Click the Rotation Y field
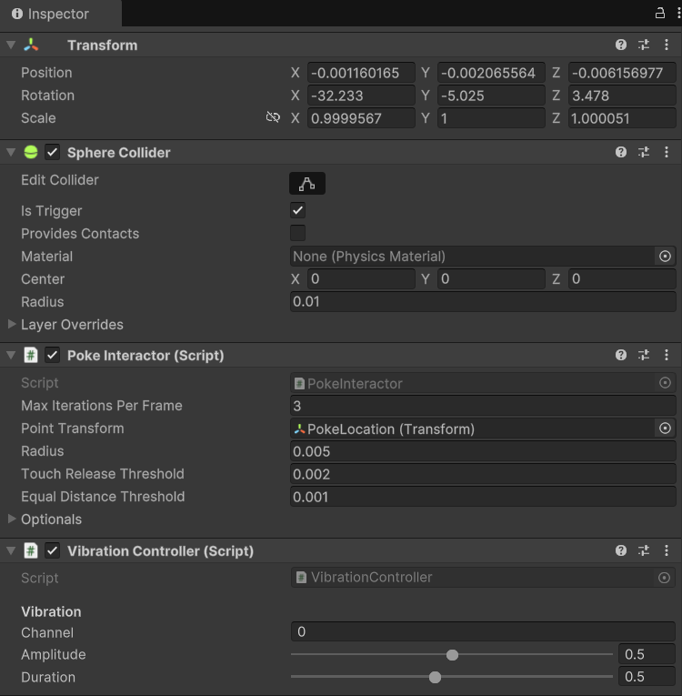This screenshot has height=696, width=682. 492,96
